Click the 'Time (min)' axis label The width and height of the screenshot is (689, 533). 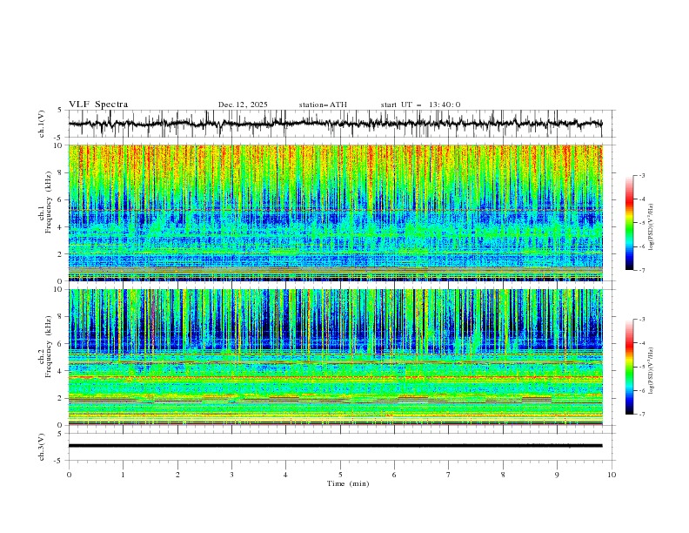coord(348,483)
